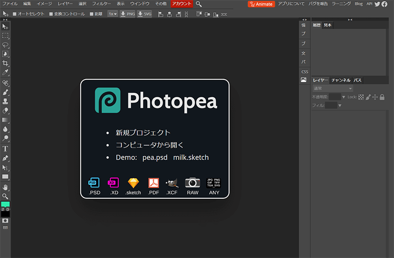Align left edges icon in options bar
The image size is (394, 258).
point(161,14)
